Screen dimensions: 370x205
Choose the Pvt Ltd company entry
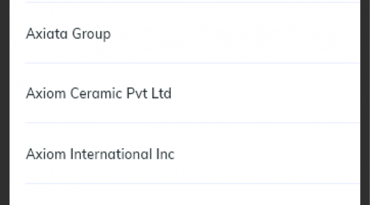coord(192,93)
